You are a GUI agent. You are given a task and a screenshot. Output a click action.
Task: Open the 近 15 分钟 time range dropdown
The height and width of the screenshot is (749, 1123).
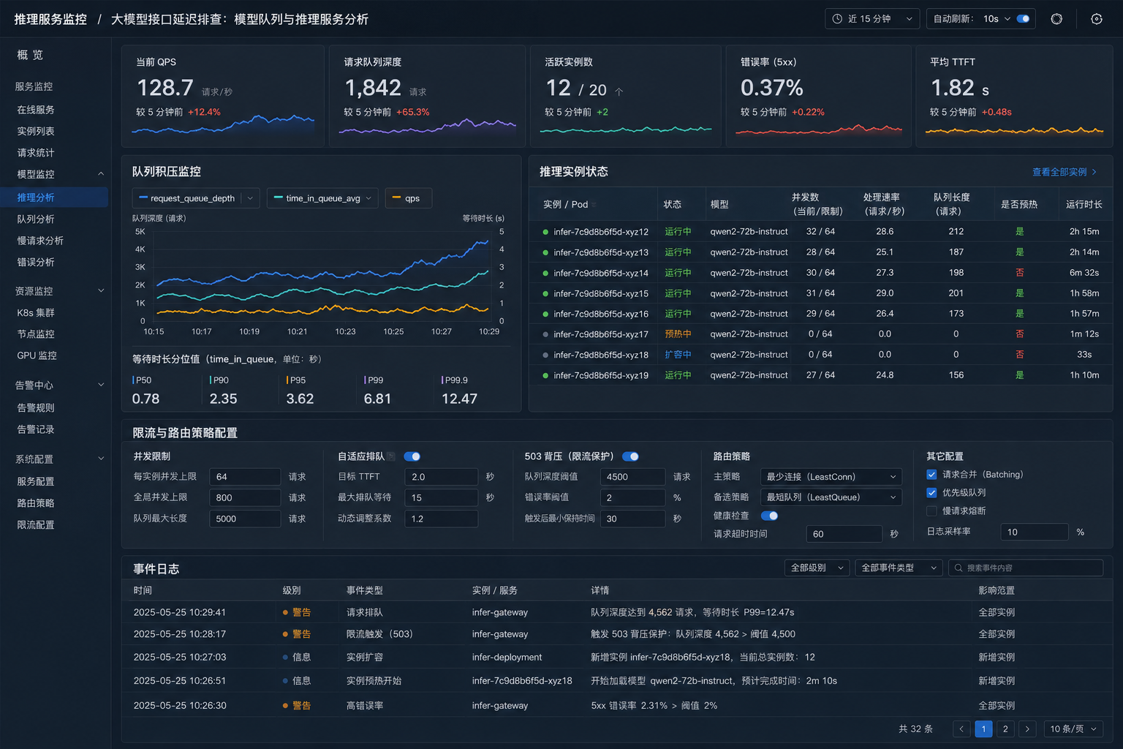(x=872, y=19)
